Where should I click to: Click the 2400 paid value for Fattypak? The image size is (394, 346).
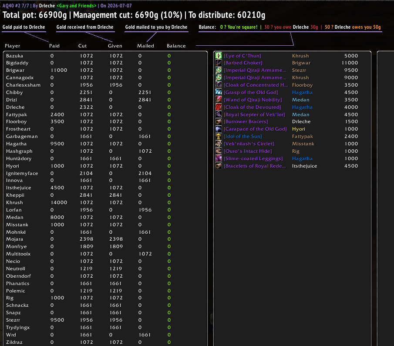pos(57,114)
